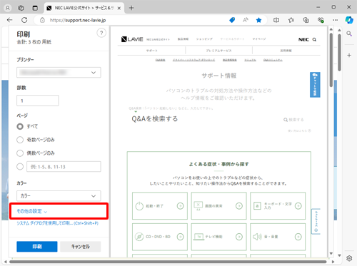
Task: Toggle the favorites star for this page
Action: pos(258,20)
